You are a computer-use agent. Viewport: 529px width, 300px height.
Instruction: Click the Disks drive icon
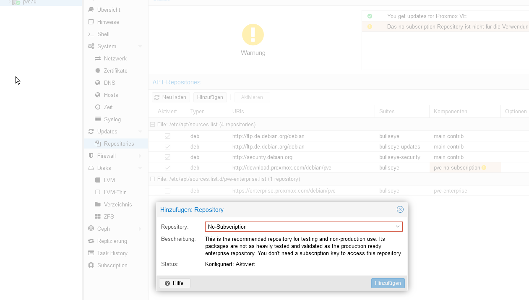click(x=91, y=168)
